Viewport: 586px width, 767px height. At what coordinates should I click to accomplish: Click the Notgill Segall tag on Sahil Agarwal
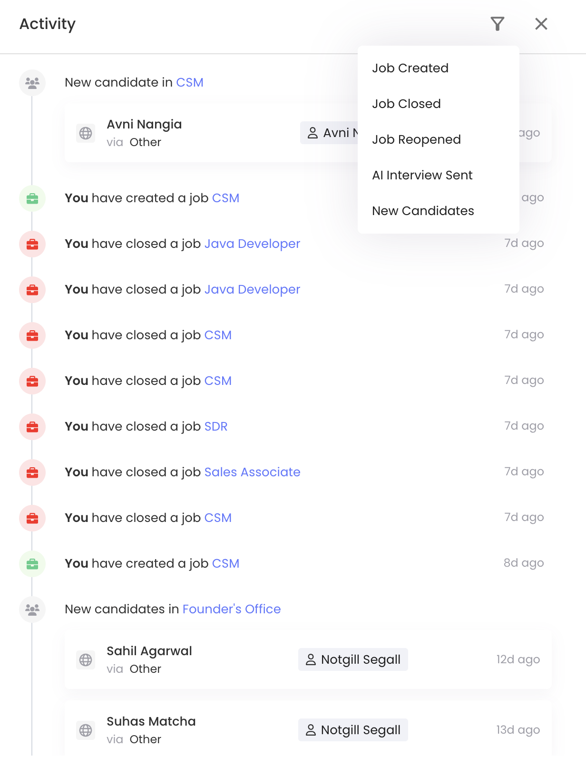click(x=353, y=659)
